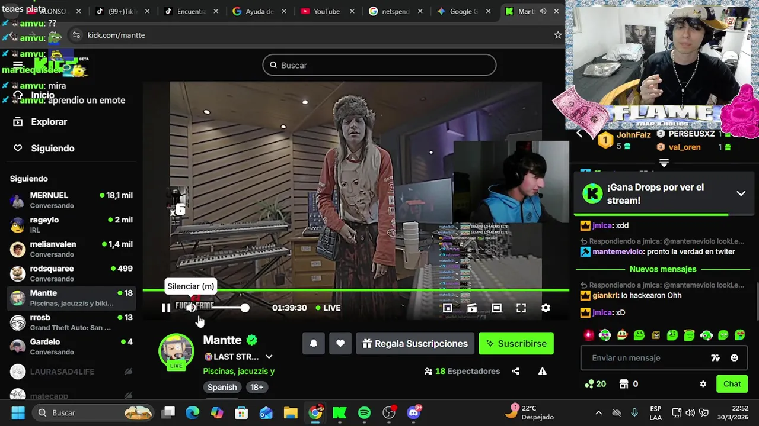Image resolution: width=759 pixels, height=426 pixels.
Task: Adjust the player volume slider knob
Action: pyautogui.click(x=245, y=308)
